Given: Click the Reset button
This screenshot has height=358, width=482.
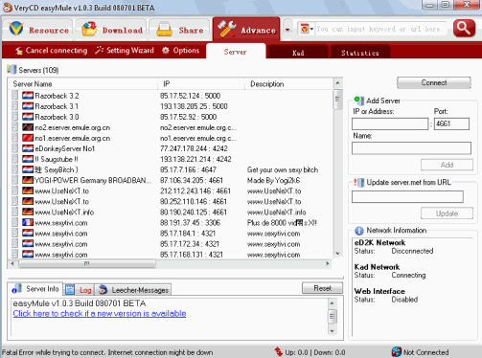Looking at the screenshot, I should click(322, 288).
